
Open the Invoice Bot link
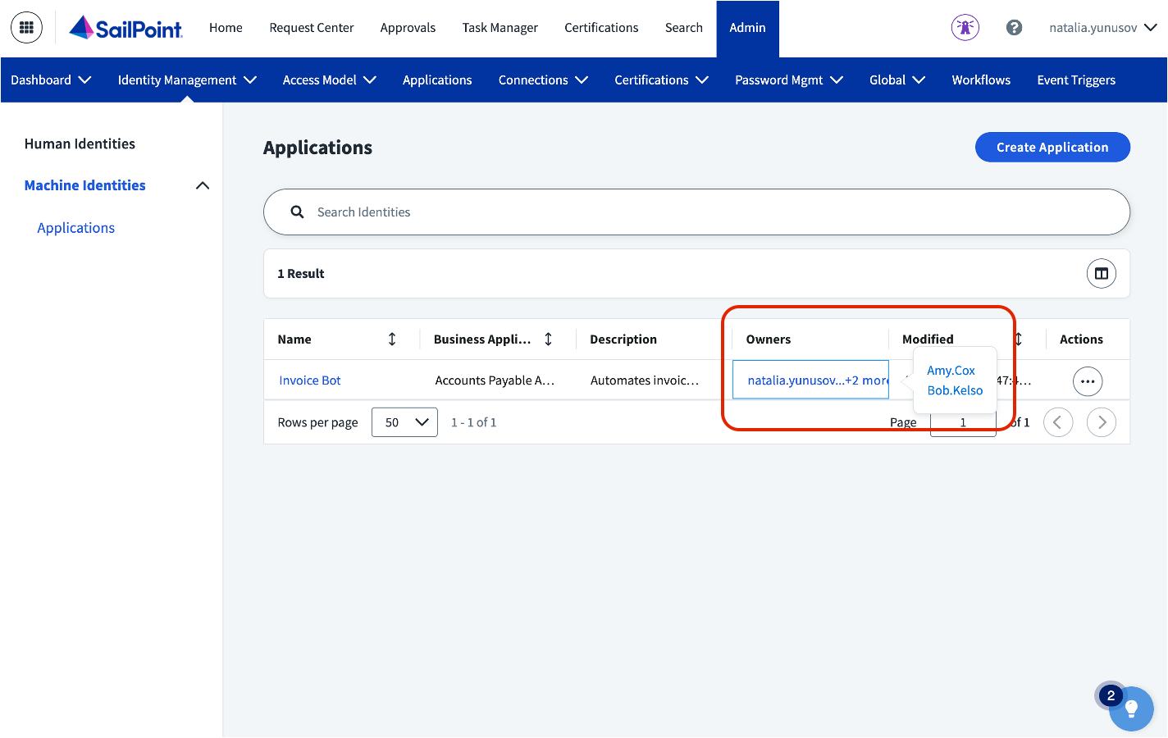[x=310, y=380]
